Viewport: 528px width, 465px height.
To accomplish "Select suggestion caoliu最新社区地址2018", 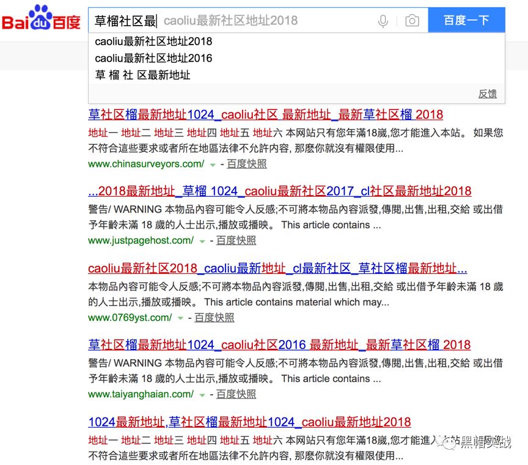I will 152,42.
